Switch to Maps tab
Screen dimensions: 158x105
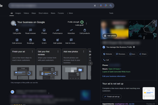[34, 13]
